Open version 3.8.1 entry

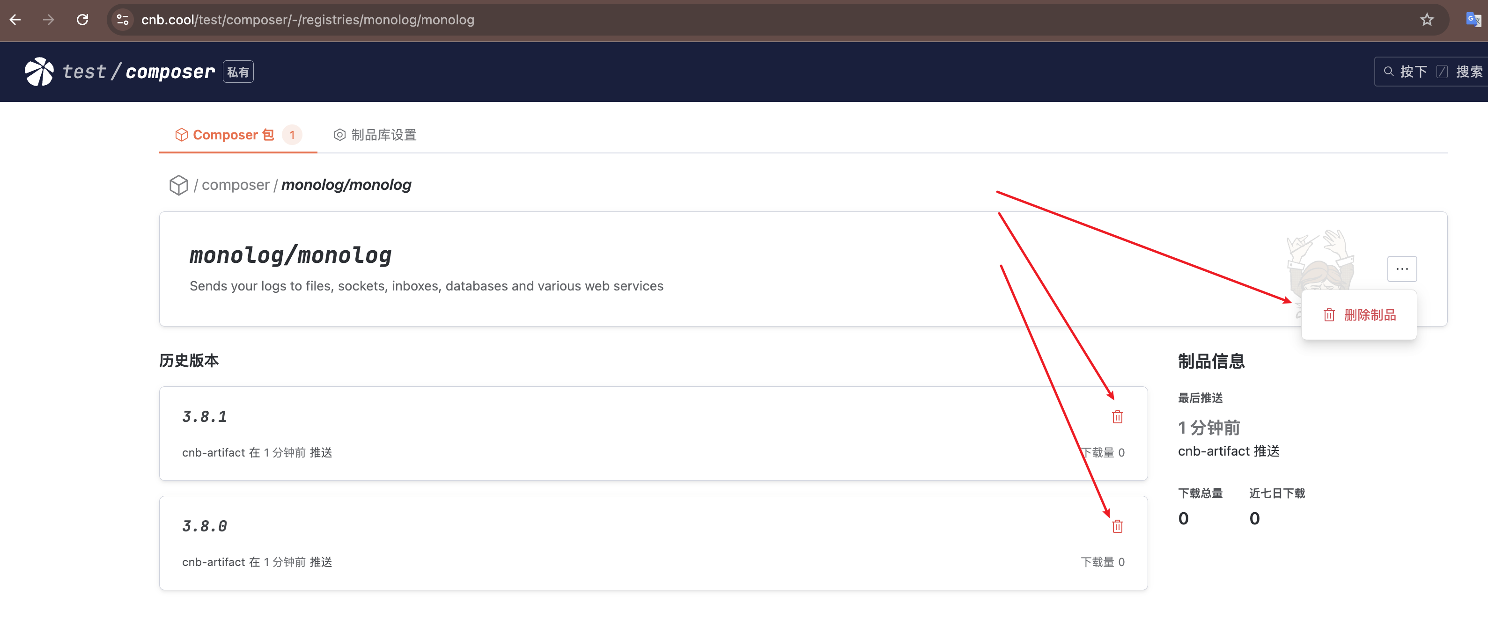tap(205, 417)
